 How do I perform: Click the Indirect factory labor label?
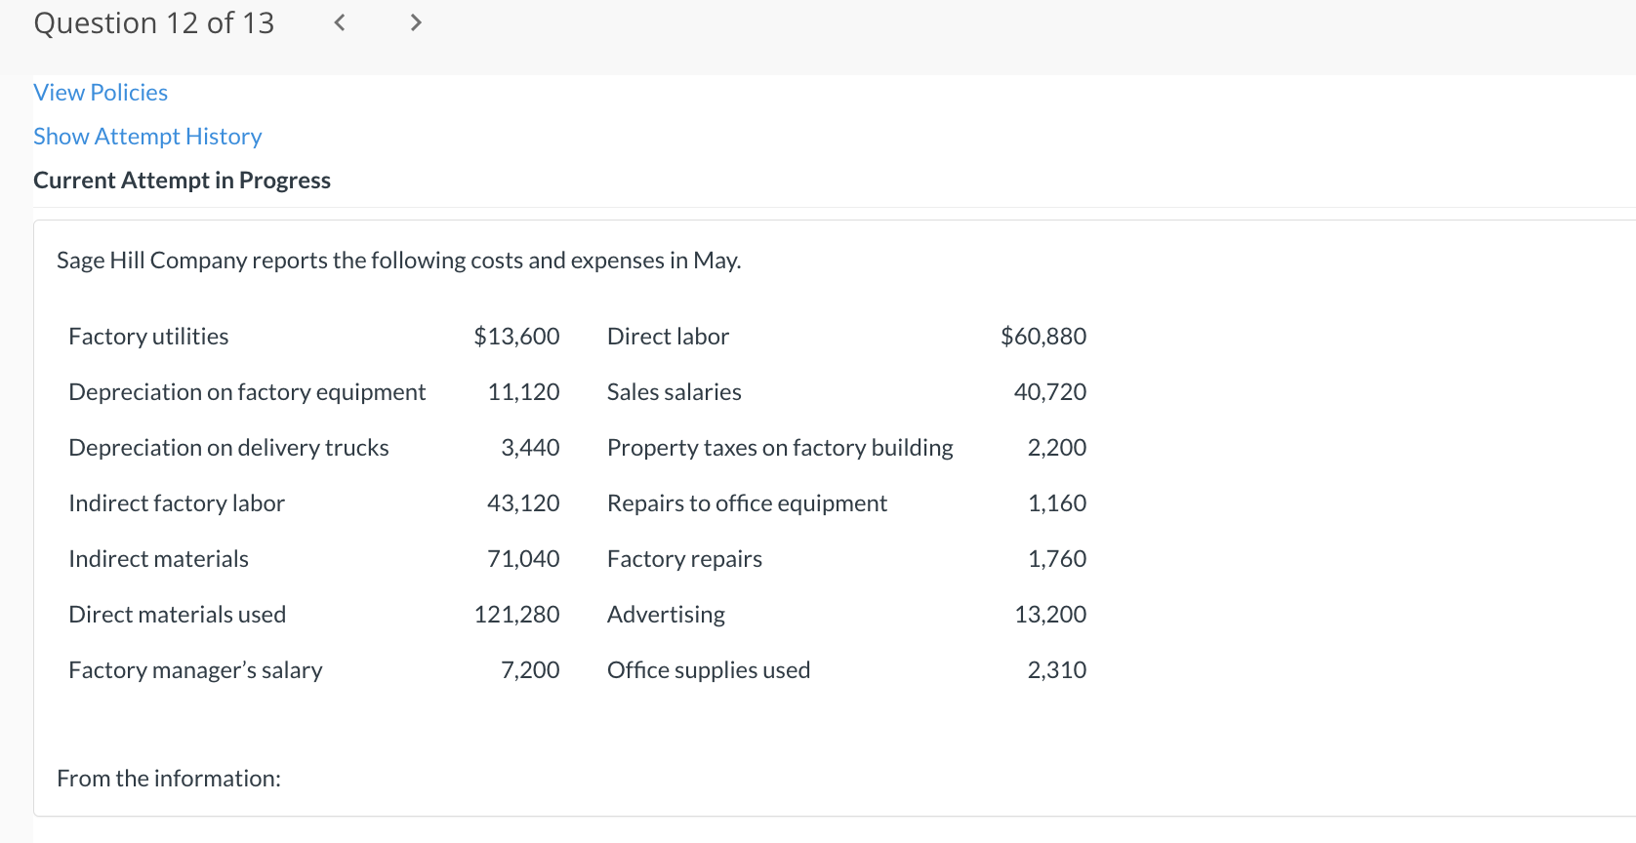pyautogui.click(x=177, y=503)
